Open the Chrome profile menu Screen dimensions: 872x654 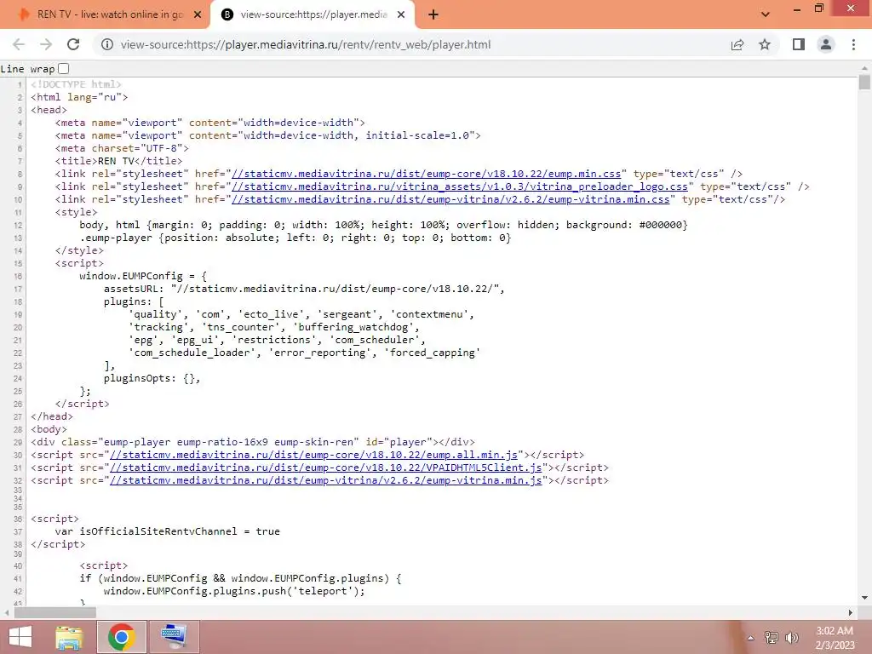click(826, 44)
